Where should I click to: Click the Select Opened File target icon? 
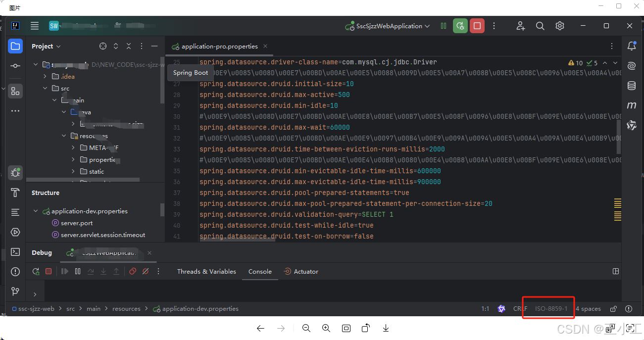(x=103, y=46)
